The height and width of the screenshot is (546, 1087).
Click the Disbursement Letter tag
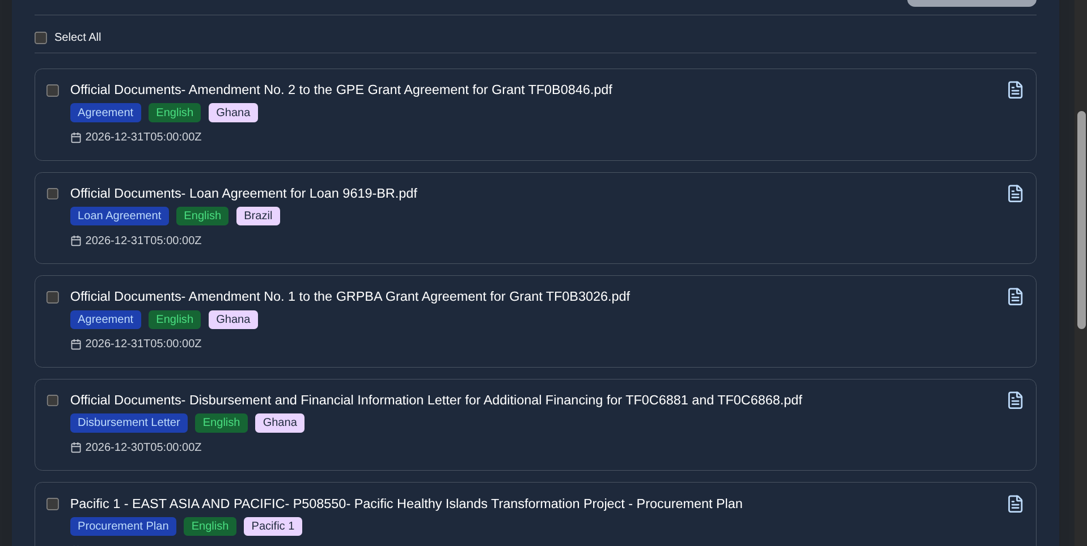coord(129,423)
